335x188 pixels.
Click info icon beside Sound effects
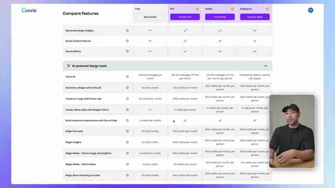tap(127, 51)
